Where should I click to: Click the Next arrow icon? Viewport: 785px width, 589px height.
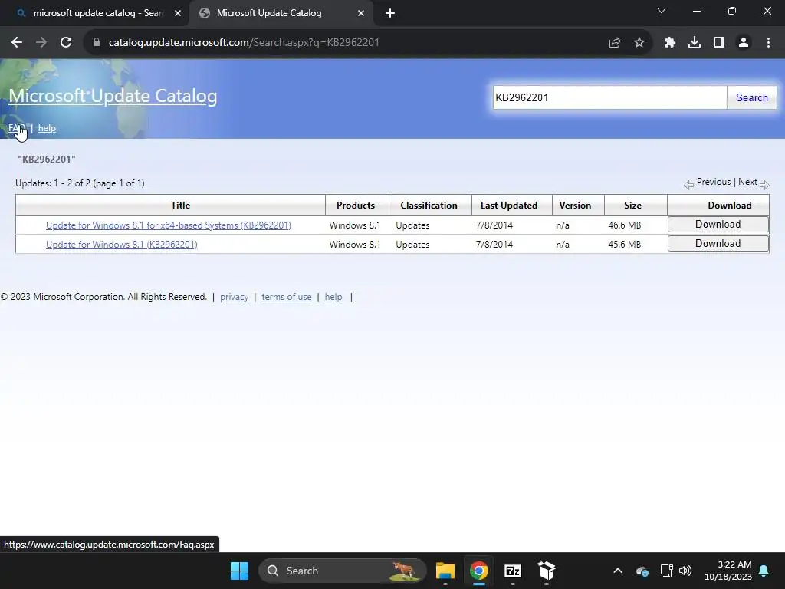(x=764, y=185)
